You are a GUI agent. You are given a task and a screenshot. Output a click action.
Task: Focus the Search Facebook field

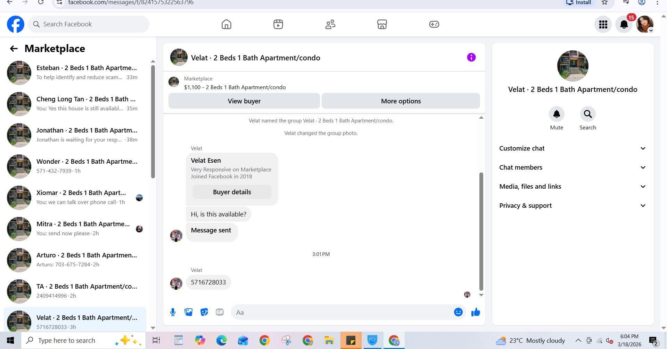point(89,24)
